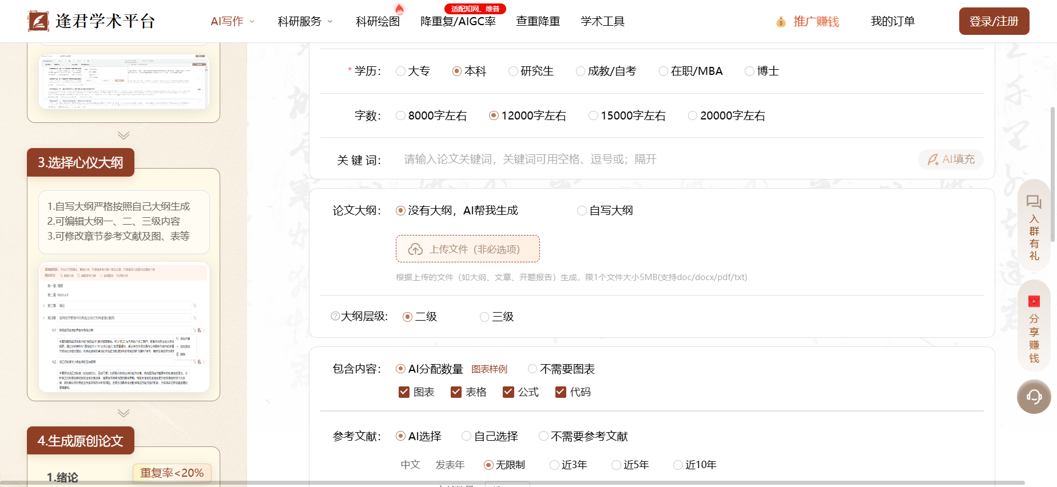
Task: Open the 科研绘图 menu item
Action: click(378, 22)
